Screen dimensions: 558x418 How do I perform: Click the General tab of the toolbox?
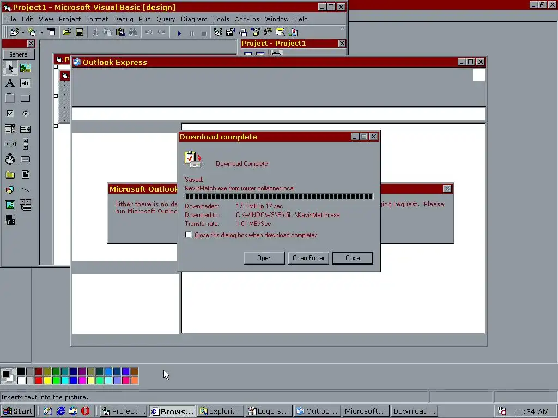click(x=19, y=54)
